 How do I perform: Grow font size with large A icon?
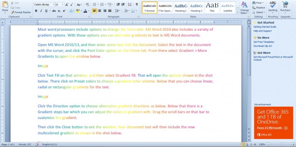pyautogui.click(x=67, y=5)
